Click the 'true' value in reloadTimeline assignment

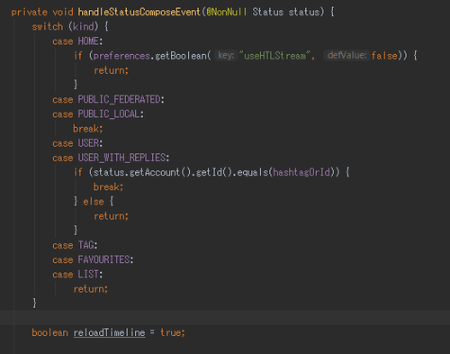170,332
